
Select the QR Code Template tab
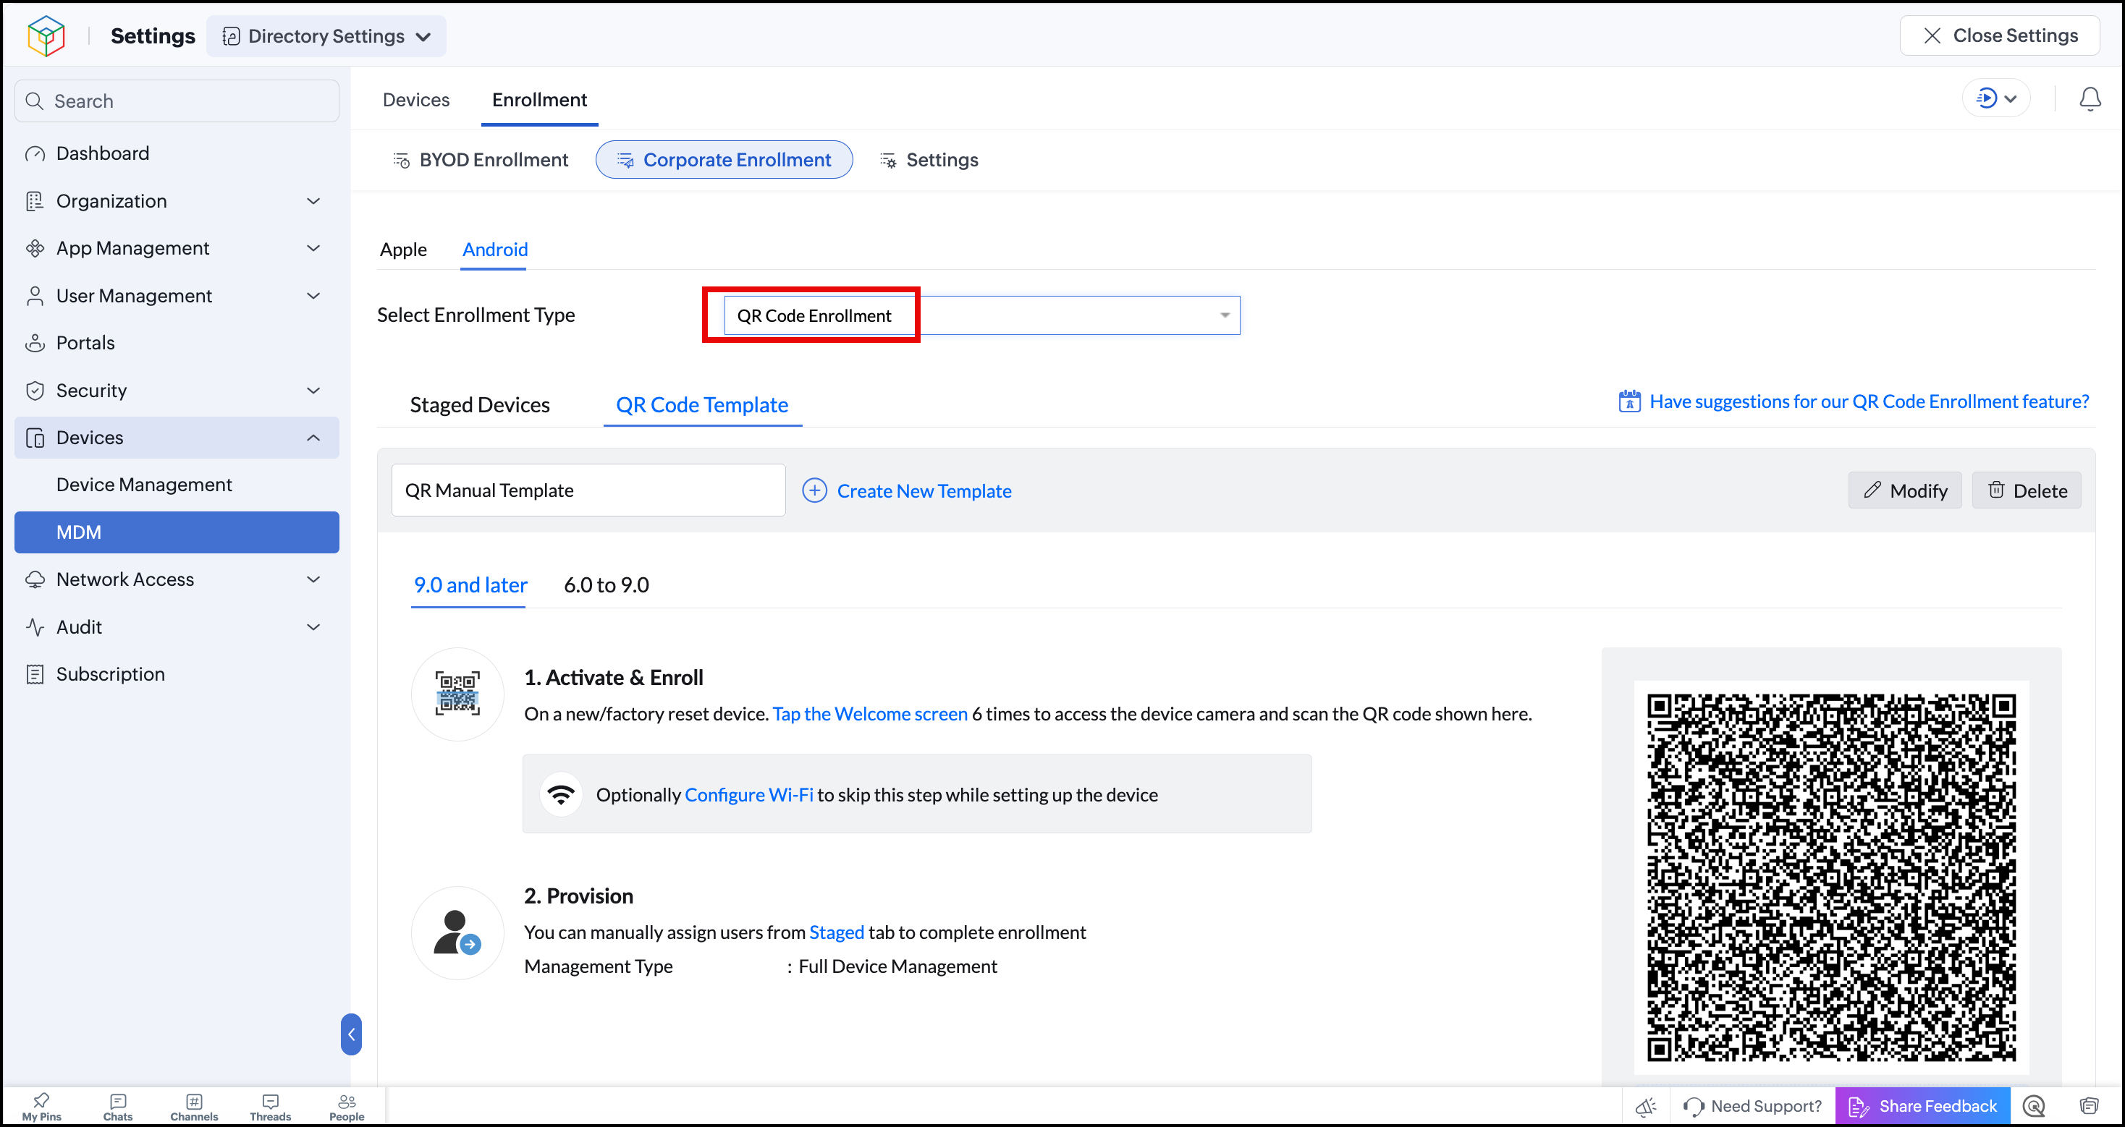(702, 405)
